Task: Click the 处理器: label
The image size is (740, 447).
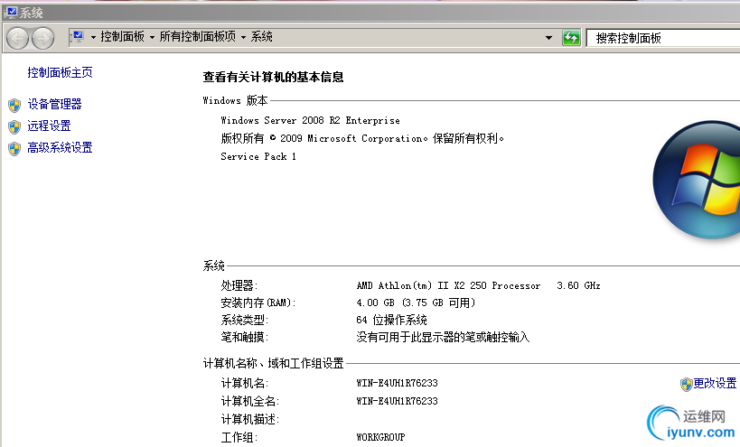Action: pos(239,285)
